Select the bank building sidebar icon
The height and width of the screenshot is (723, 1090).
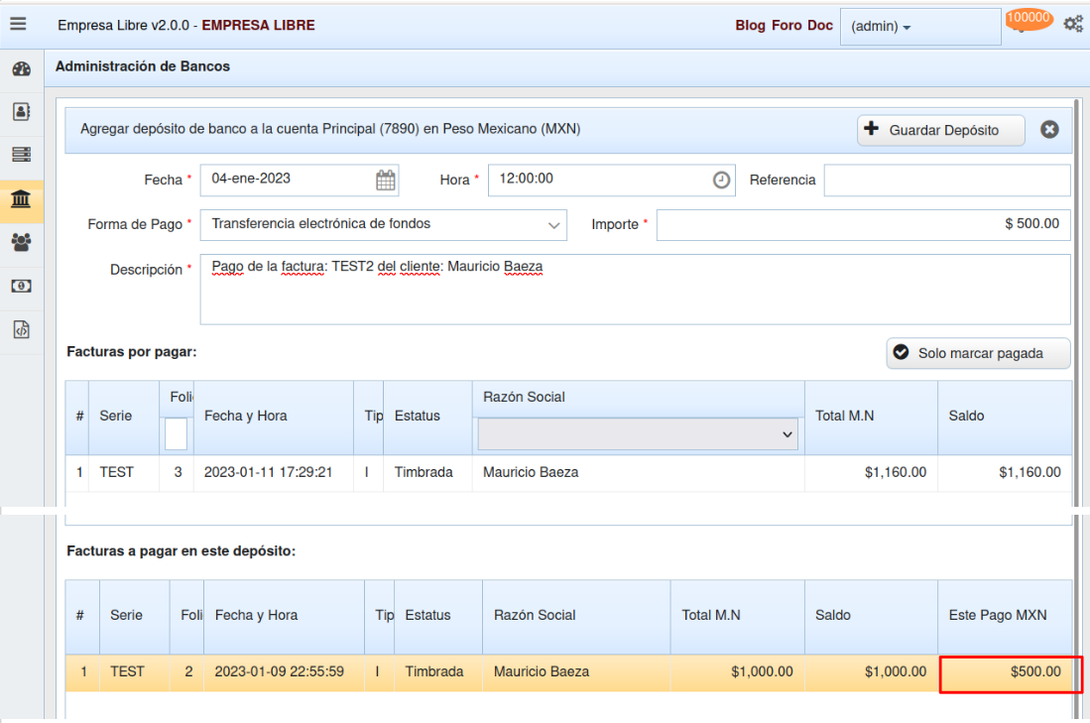click(x=21, y=200)
